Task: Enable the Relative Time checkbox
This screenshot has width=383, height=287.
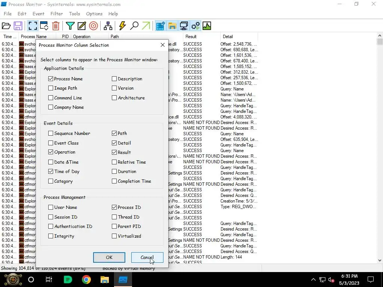Action: pyautogui.click(x=114, y=162)
